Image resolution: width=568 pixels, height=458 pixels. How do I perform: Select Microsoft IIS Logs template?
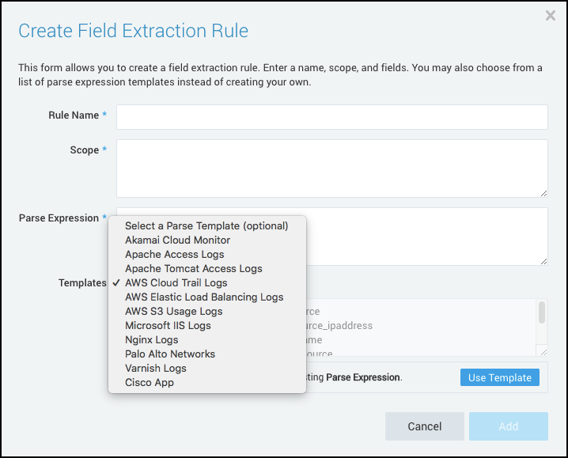click(168, 326)
